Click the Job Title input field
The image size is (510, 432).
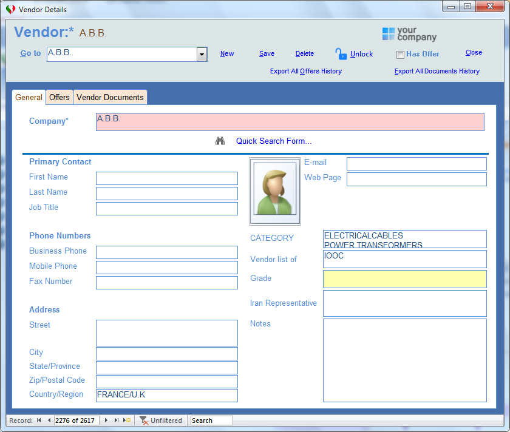pyautogui.click(x=167, y=209)
